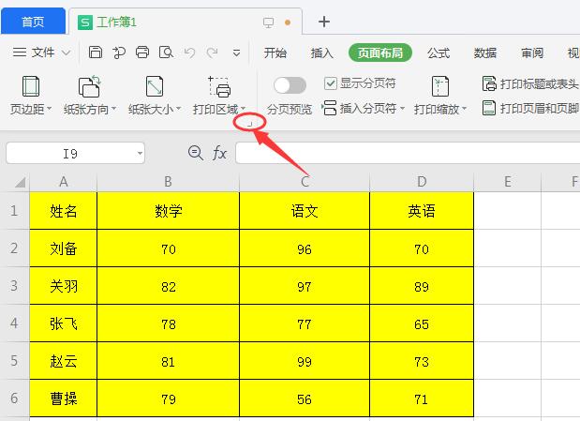Open Print Preview icon in quick toolbar

click(166, 53)
